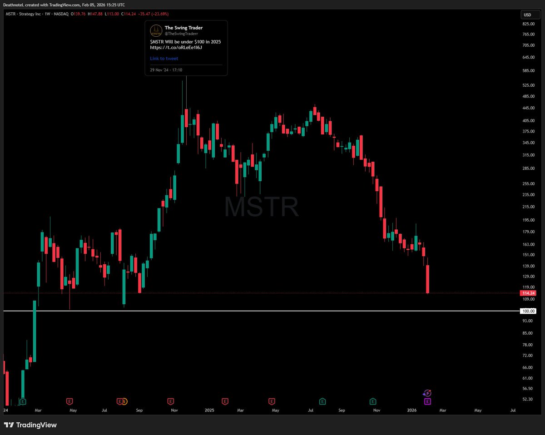Click the red earnings marker near Jul 2024
The image size is (545, 435).
click(x=119, y=401)
